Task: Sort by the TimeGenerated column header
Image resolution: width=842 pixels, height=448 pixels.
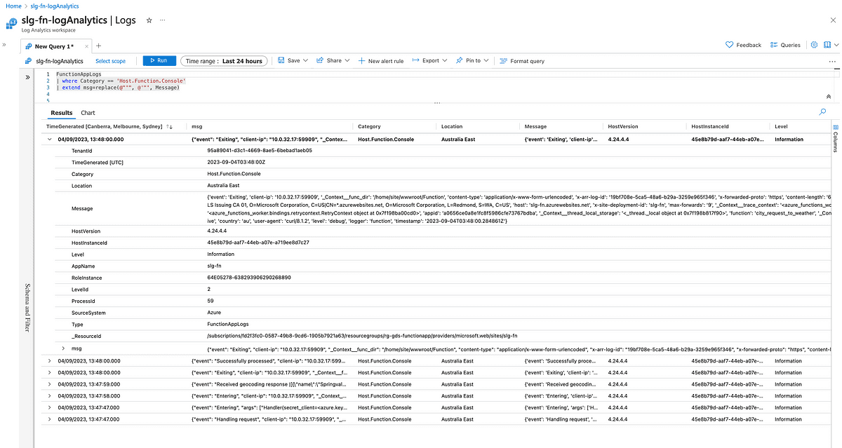Action: (x=104, y=127)
